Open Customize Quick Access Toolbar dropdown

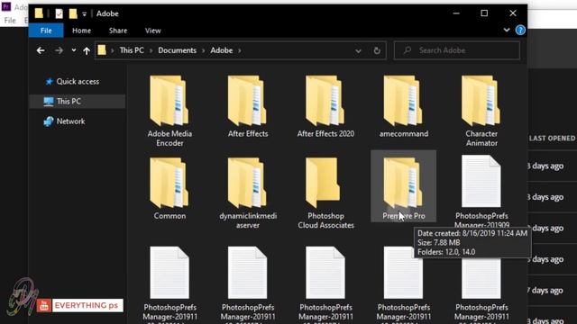[x=84, y=14]
